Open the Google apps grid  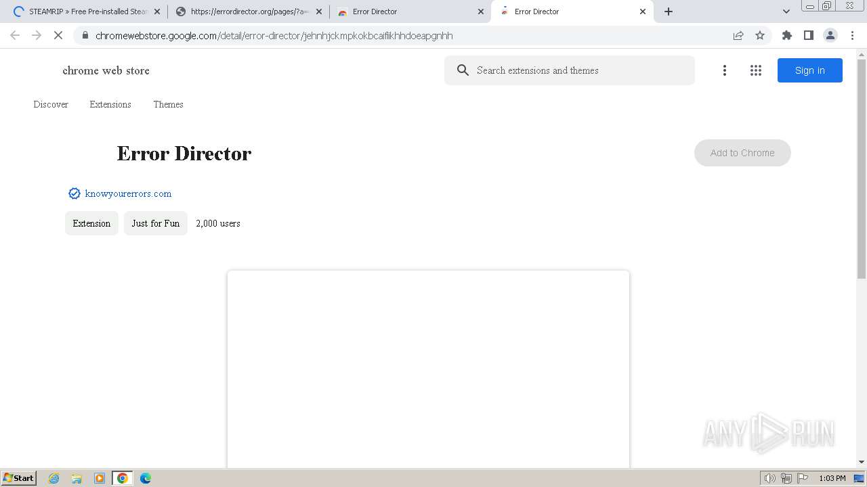[756, 70]
